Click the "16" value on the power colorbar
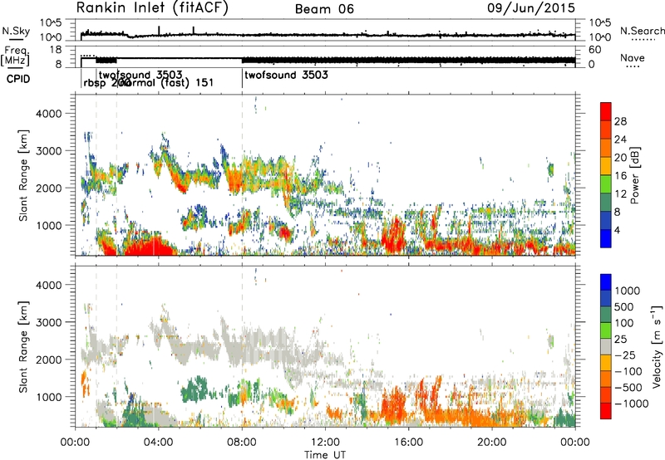 620,176
